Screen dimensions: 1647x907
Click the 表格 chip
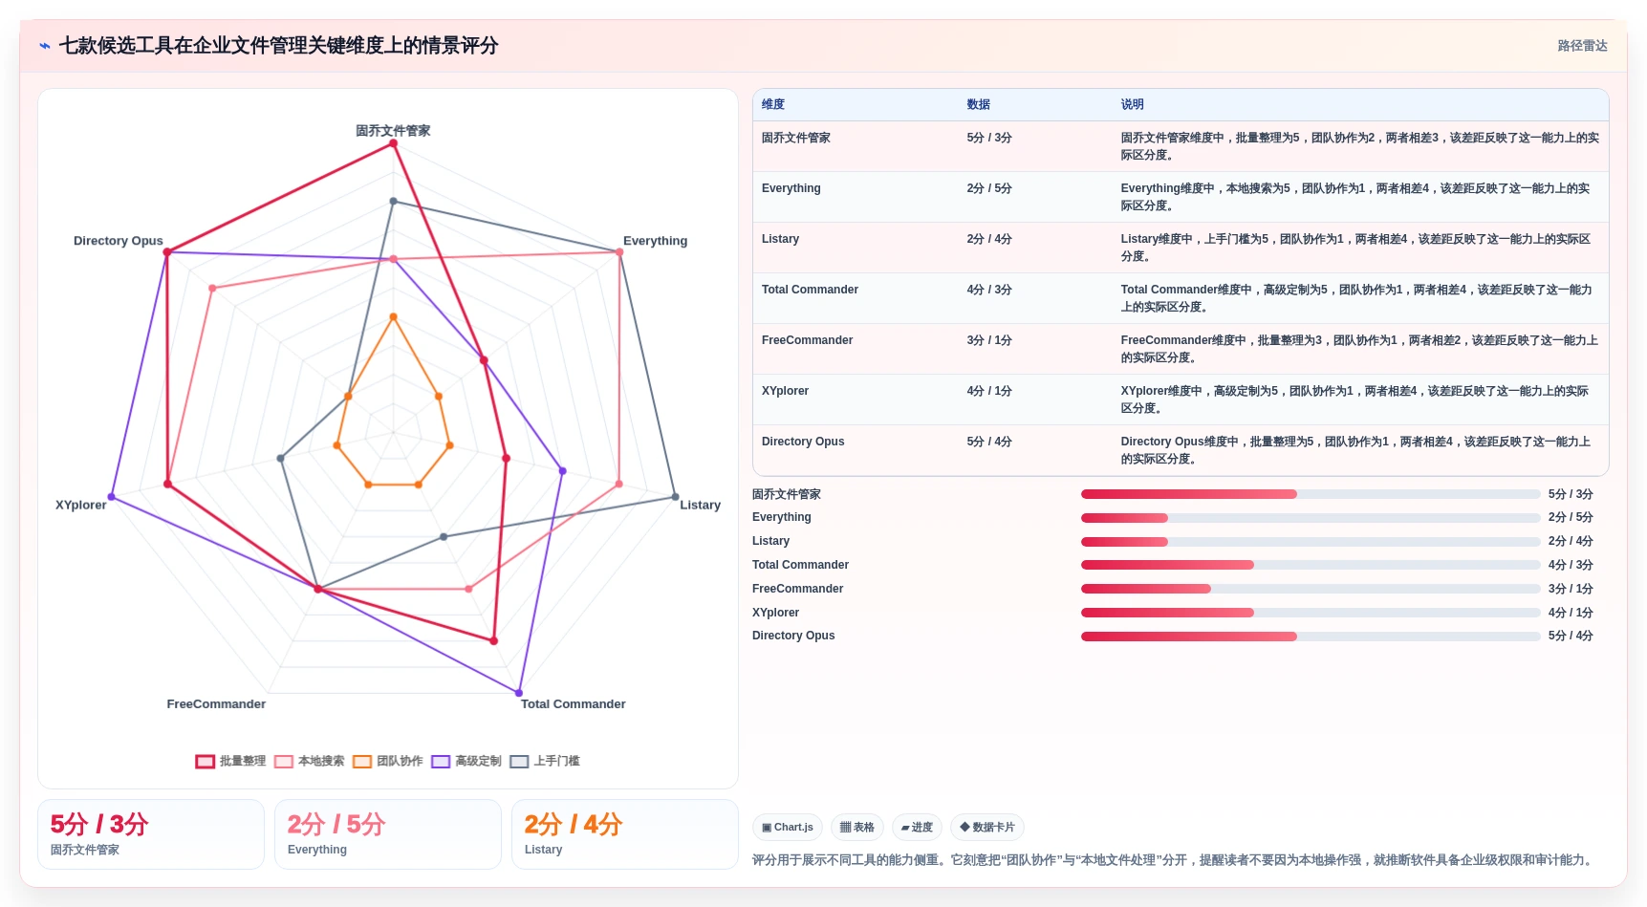[857, 828]
